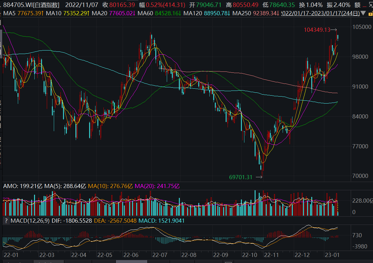Expand the gray triangle date range dropdown
Viewport: 373px width, 263px height.
(x=363, y=13)
